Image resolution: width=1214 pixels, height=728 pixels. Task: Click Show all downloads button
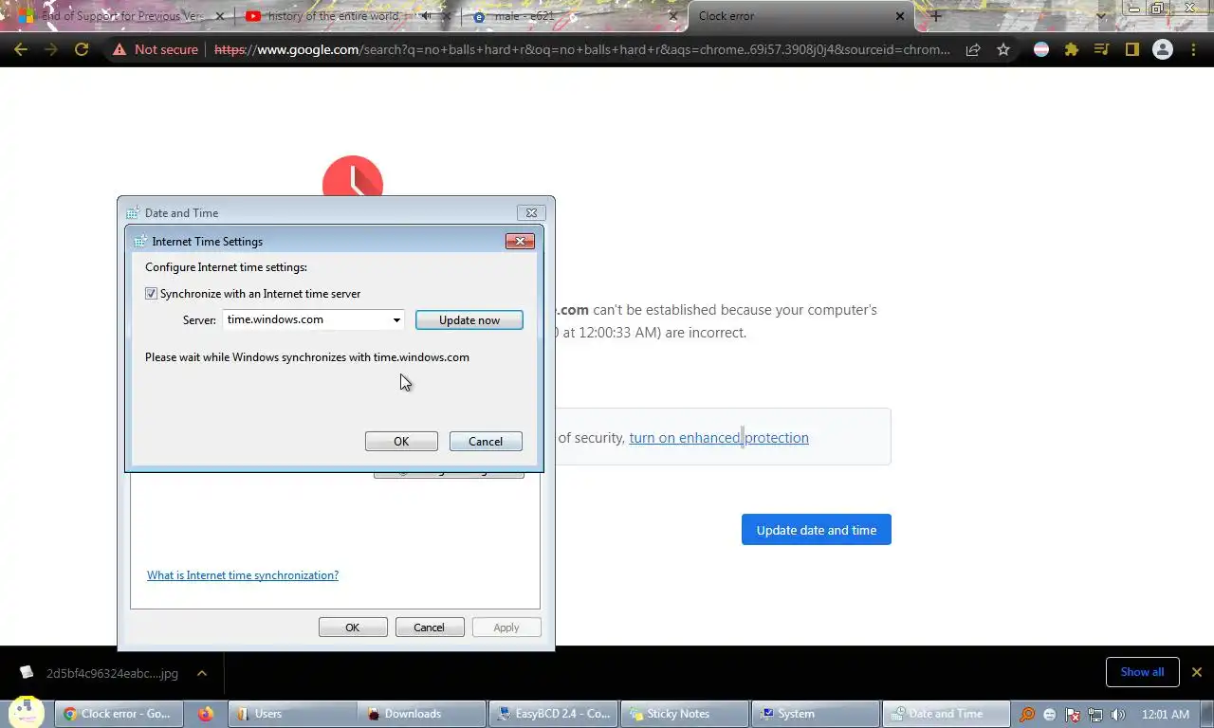(1142, 672)
